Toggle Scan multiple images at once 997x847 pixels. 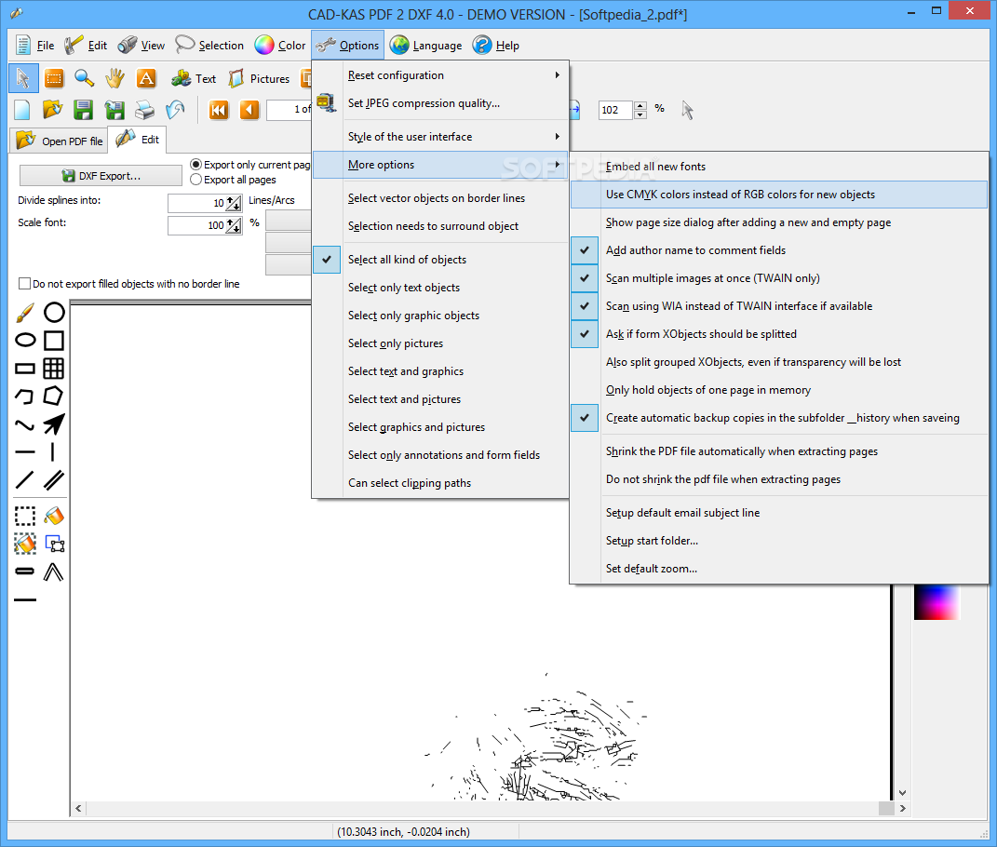(779, 278)
